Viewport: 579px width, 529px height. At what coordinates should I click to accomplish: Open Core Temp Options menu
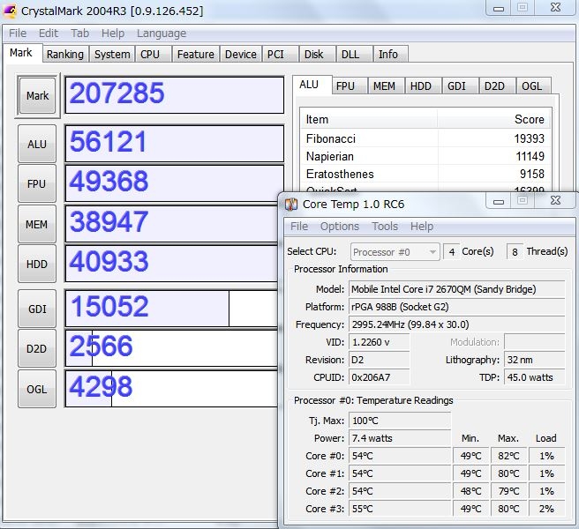click(340, 226)
